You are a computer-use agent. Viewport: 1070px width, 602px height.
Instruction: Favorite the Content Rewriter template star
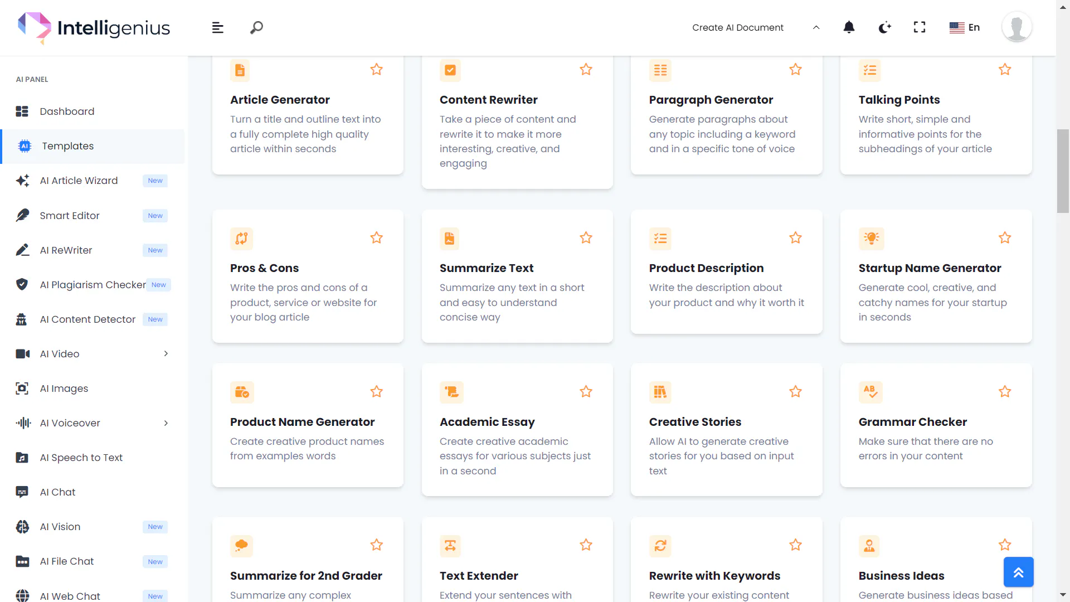(586, 70)
